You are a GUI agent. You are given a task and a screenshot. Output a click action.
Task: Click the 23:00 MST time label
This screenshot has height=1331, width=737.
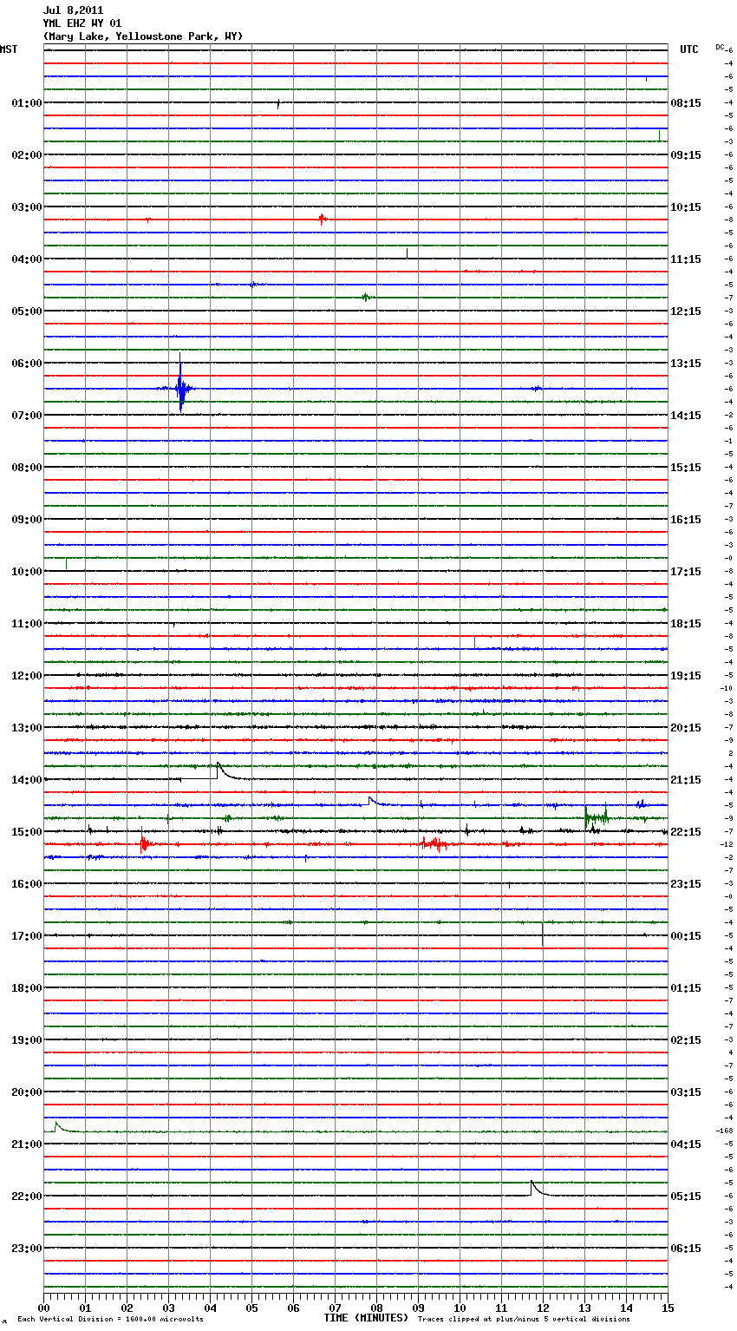point(26,1249)
